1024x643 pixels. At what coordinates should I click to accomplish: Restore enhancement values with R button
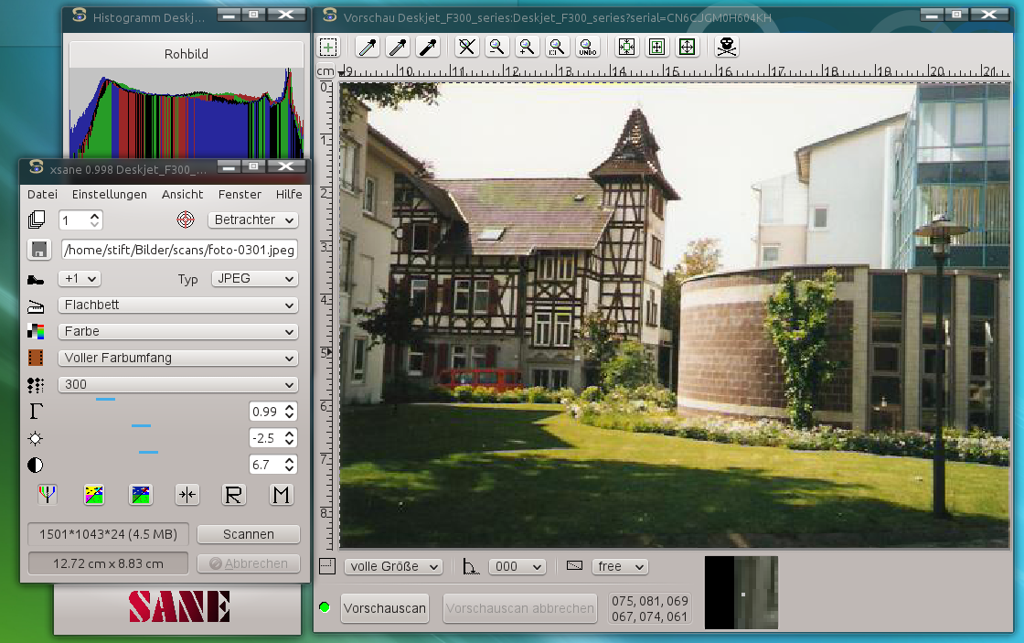(x=234, y=495)
